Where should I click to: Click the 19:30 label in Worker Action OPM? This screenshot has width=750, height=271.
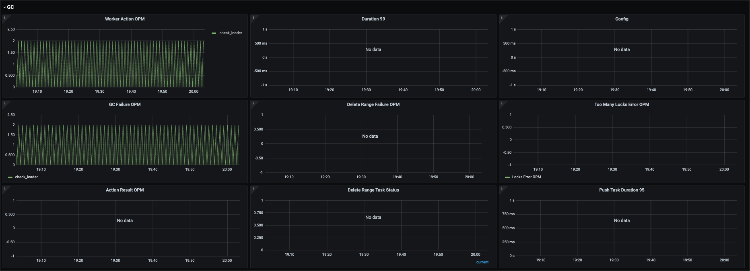[x=100, y=92]
